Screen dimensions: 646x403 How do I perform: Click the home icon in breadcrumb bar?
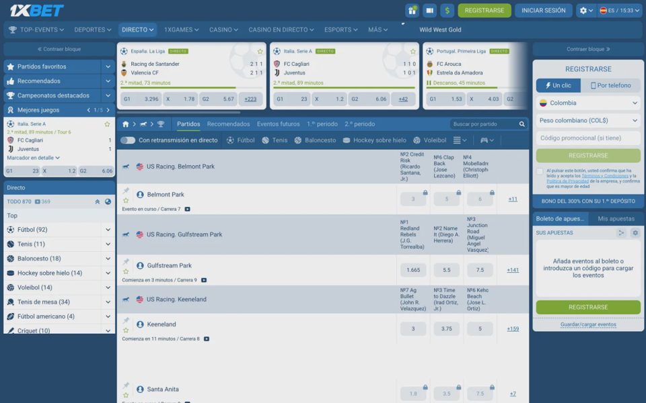point(126,124)
